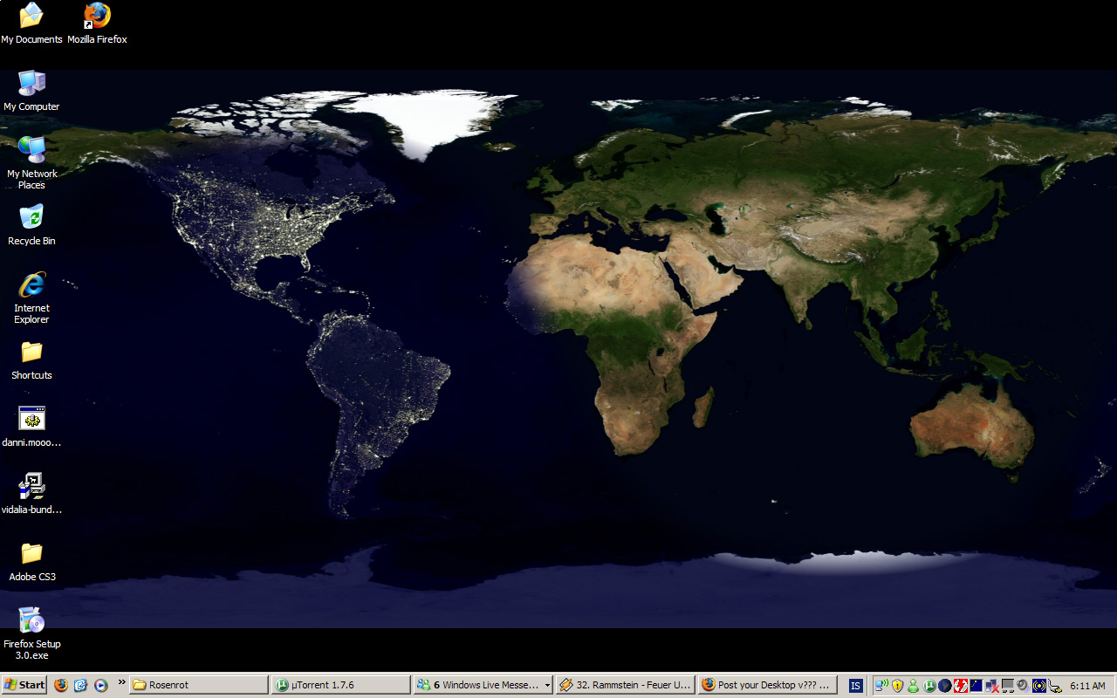Launch Firefox from the Quick Launch bar
The width and height of the screenshot is (1117, 698).
click(61, 685)
